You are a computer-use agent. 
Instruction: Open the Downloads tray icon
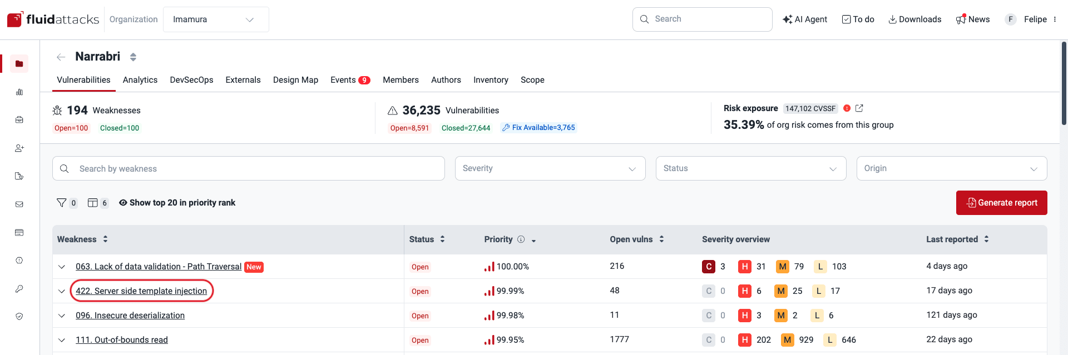point(892,19)
